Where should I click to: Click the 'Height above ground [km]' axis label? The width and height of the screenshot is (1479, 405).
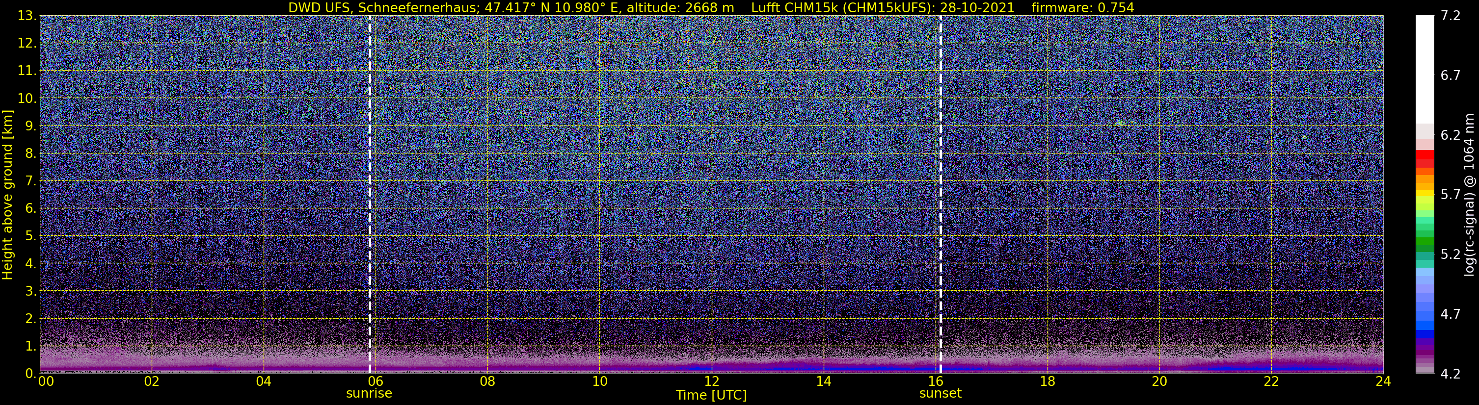coord(7,195)
